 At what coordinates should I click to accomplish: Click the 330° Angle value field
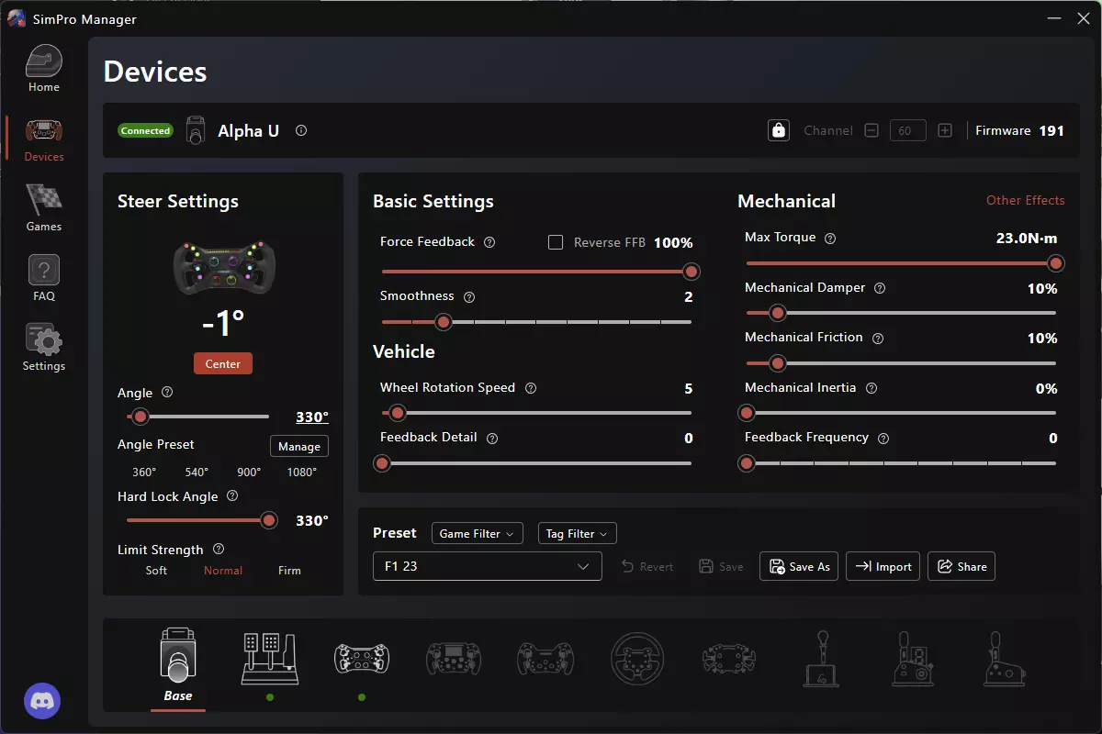click(312, 417)
